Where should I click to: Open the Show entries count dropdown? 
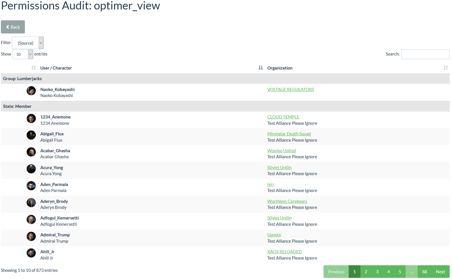(x=23, y=54)
